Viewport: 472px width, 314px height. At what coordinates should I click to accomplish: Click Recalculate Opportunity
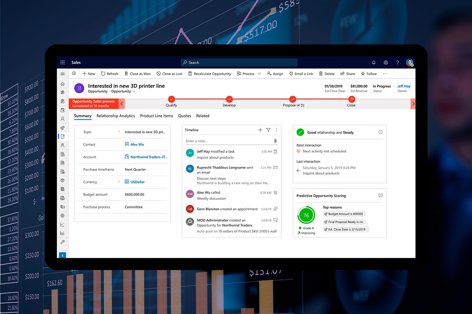210,74
